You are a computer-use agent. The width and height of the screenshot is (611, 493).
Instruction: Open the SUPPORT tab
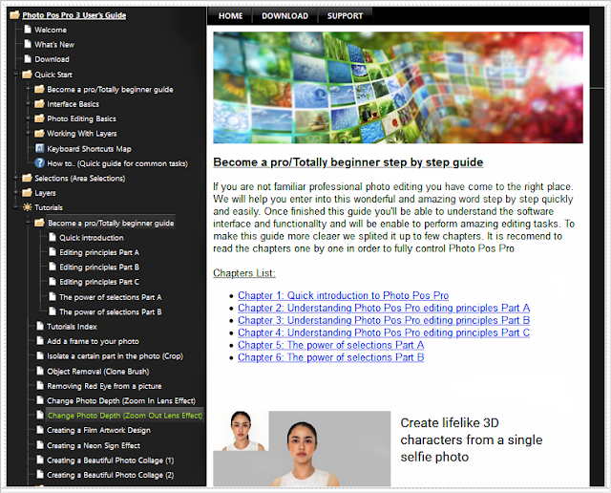[x=345, y=16]
